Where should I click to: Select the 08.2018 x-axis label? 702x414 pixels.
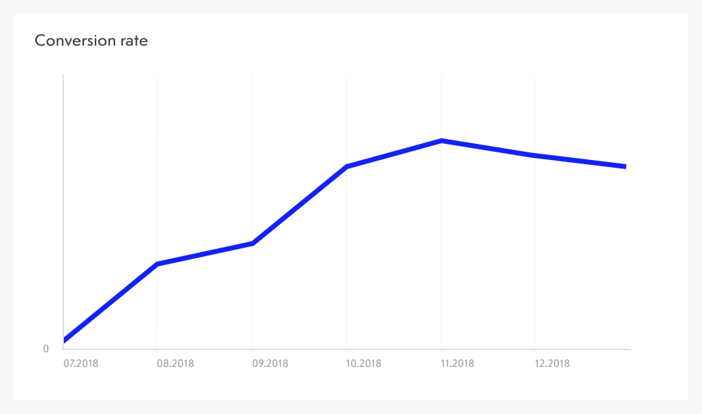175,363
